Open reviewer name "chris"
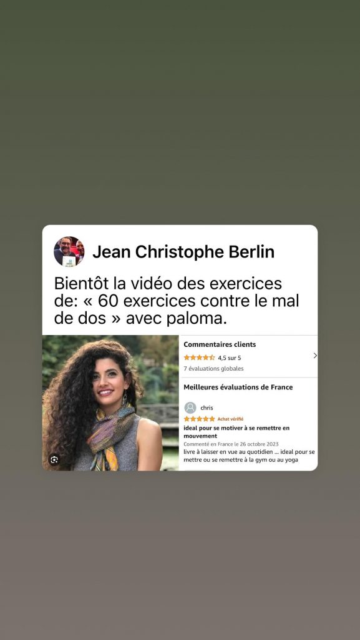The image size is (360, 640). (x=207, y=407)
